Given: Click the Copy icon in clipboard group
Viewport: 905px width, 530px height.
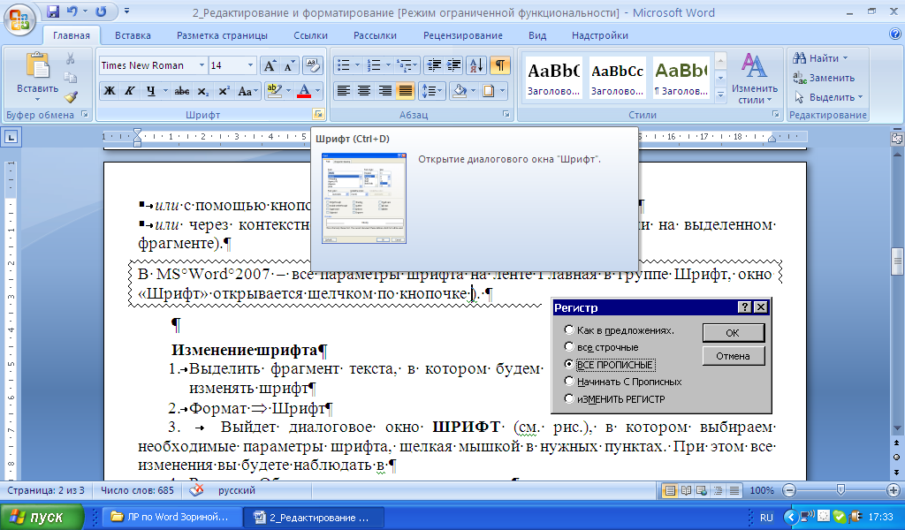Looking at the screenshot, I should point(71,77).
